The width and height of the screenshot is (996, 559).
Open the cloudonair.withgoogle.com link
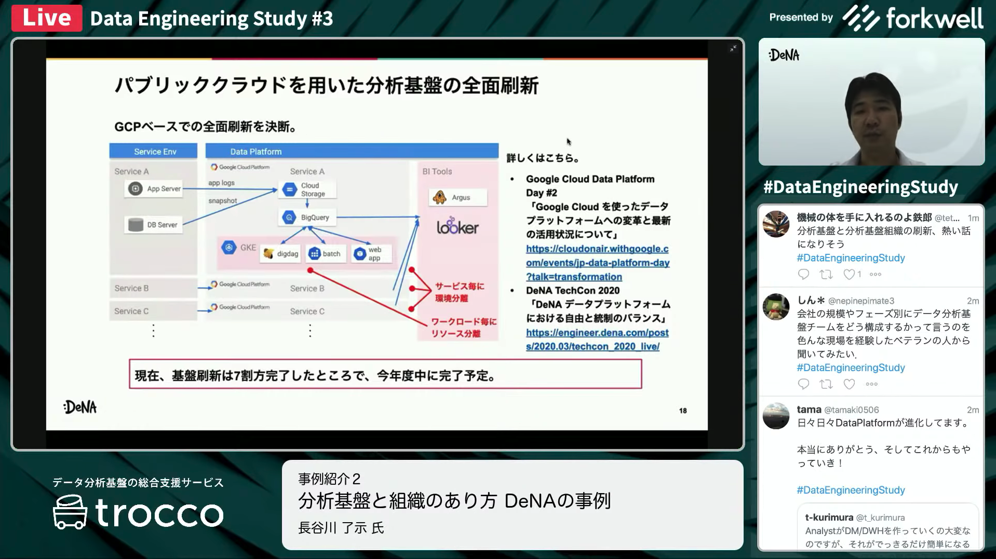point(598,263)
